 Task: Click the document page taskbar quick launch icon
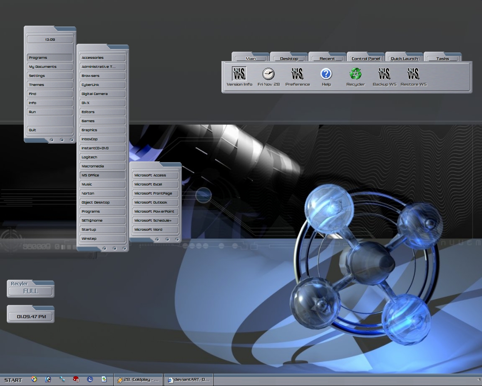(104, 379)
